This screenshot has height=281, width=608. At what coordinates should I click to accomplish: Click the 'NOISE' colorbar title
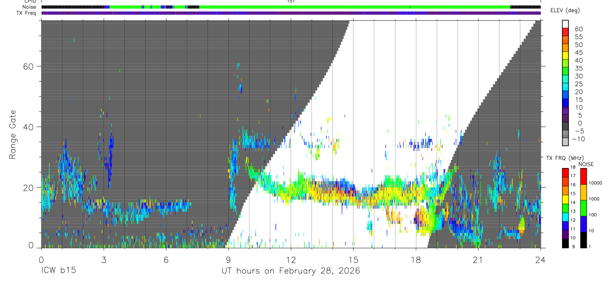586,164
